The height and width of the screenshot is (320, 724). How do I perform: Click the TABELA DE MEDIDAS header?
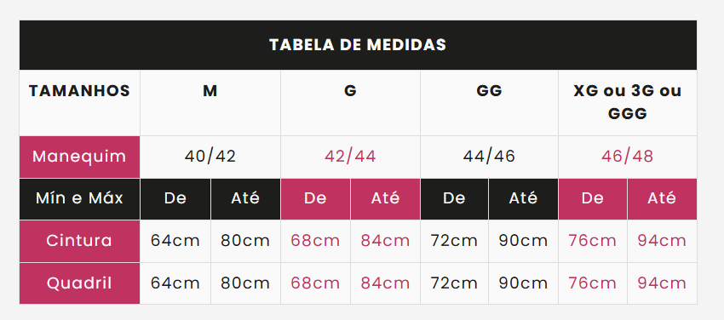(358, 45)
